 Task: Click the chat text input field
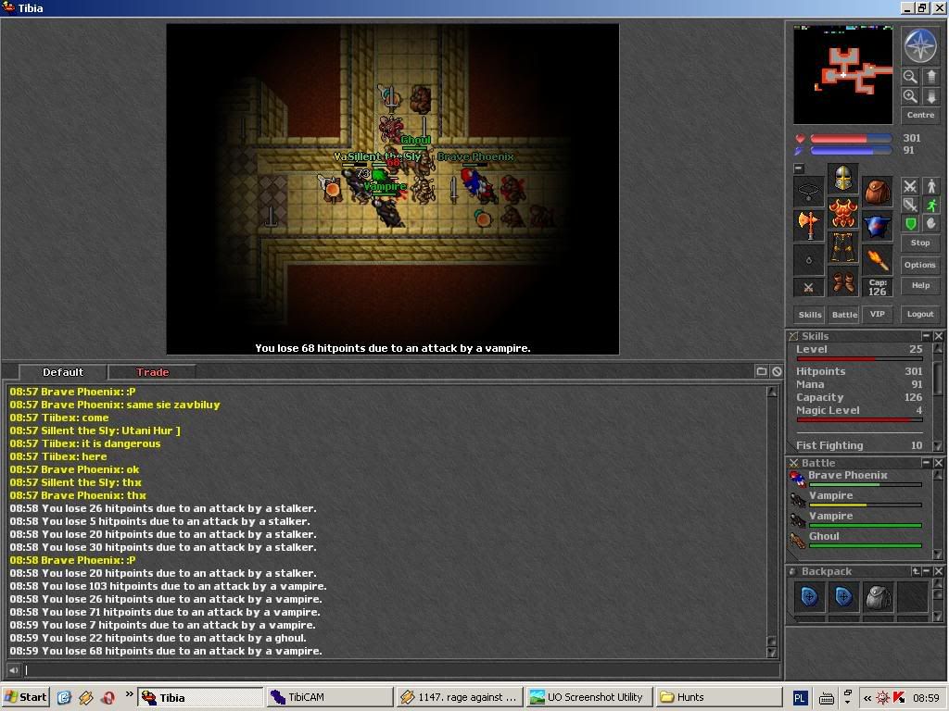coord(400,670)
